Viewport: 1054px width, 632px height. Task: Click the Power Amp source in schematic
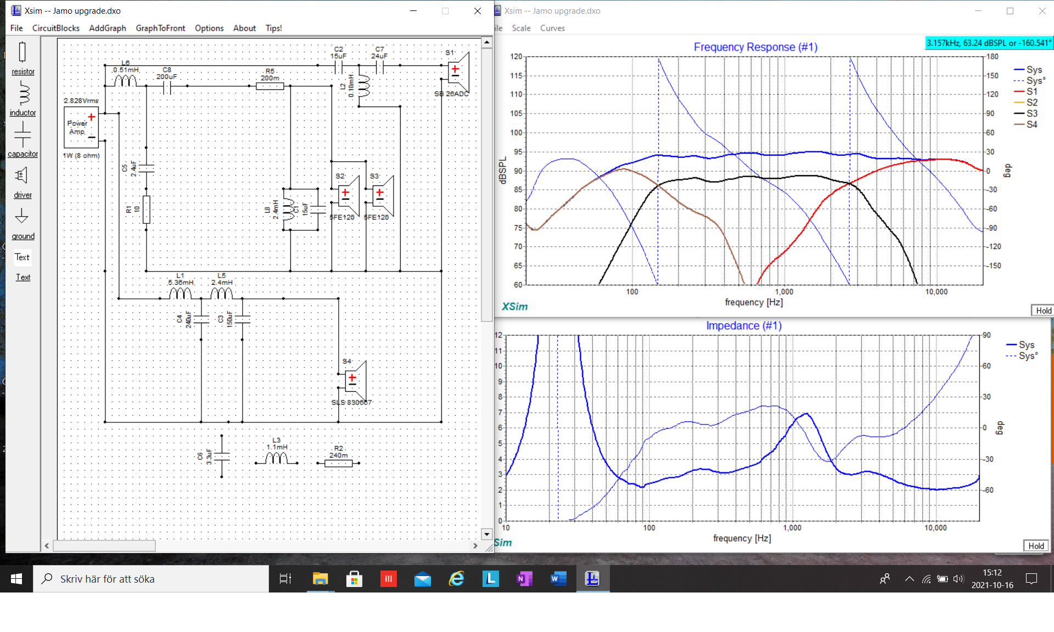click(81, 127)
